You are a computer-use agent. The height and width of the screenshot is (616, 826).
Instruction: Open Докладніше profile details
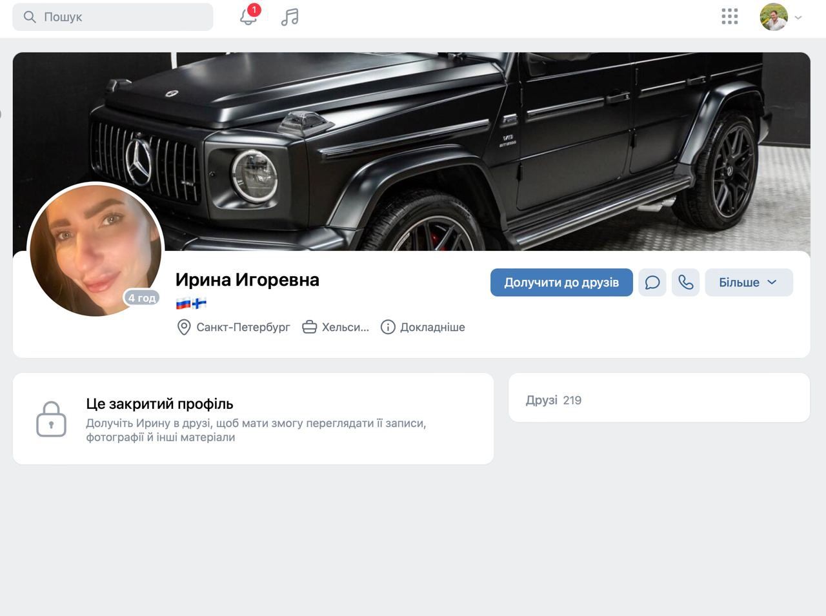pos(423,327)
